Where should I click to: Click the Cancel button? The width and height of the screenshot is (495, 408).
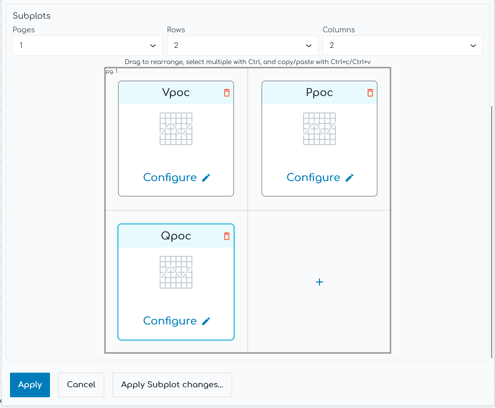(x=81, y=385)
